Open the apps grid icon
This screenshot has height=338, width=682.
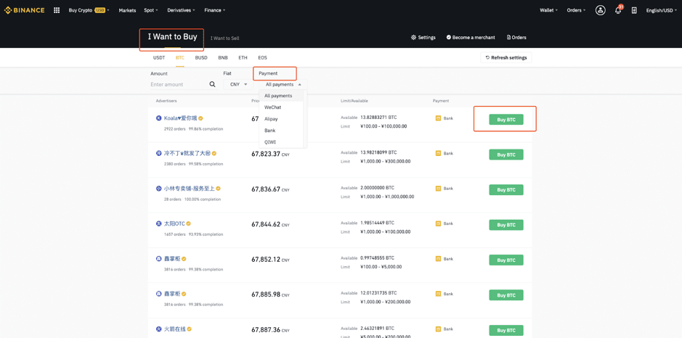tap(57, 10)
